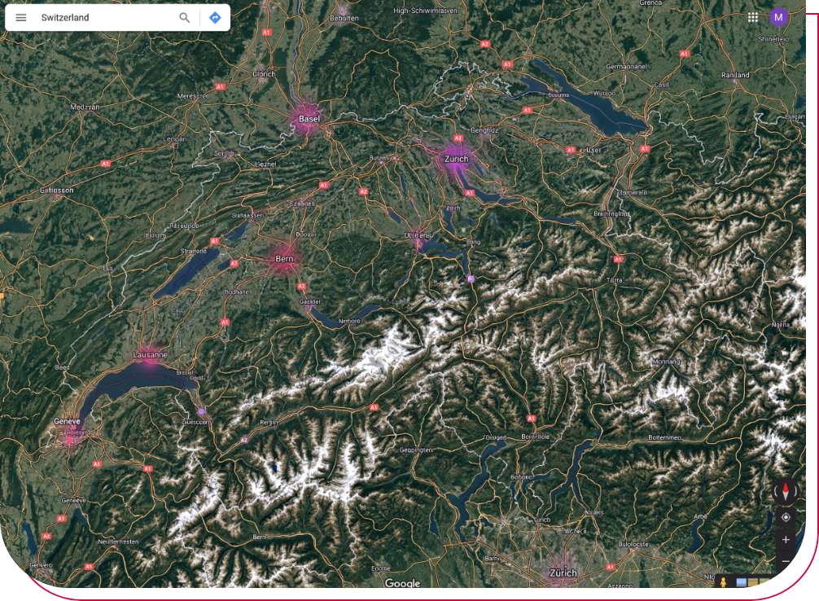Open the Google apps grid

tap(753, 17)
